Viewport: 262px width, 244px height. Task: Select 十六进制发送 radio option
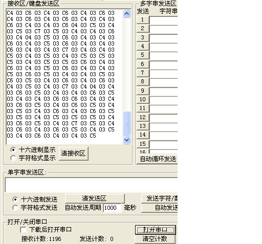pyautogui.click(x=15, y=199)
